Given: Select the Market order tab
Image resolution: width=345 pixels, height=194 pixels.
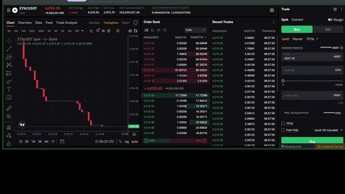Looking at the screenshot, I should [298, 39].
